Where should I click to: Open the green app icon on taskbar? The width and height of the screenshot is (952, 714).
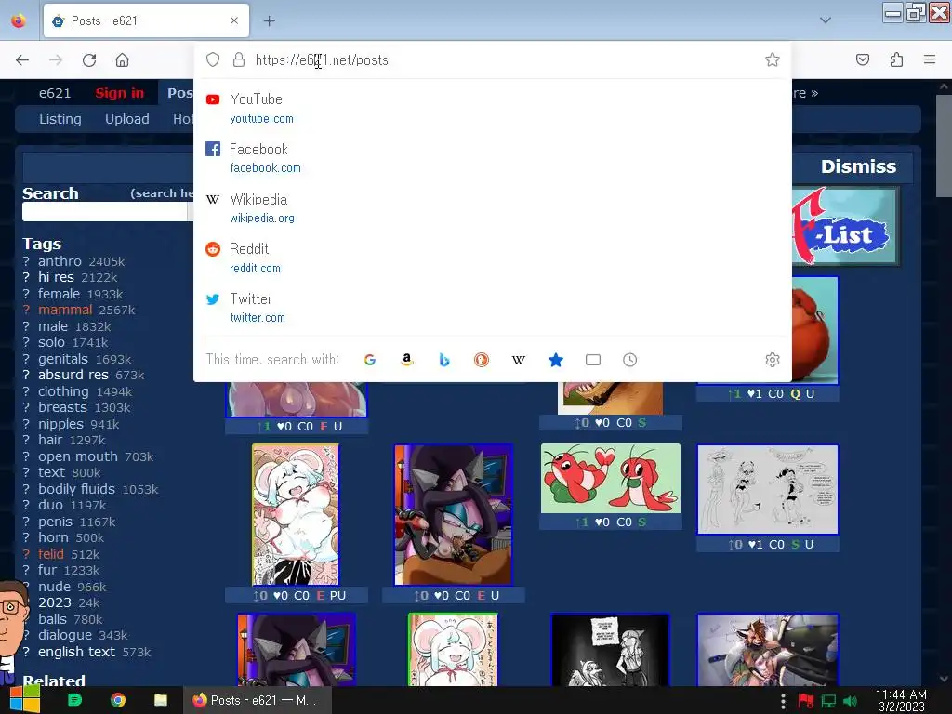tap(74, 700)
